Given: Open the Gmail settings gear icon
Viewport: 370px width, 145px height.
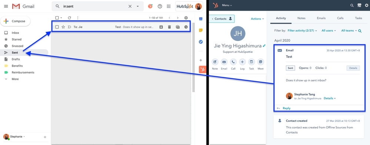Looking at the screenshot, I should [186, 18].
